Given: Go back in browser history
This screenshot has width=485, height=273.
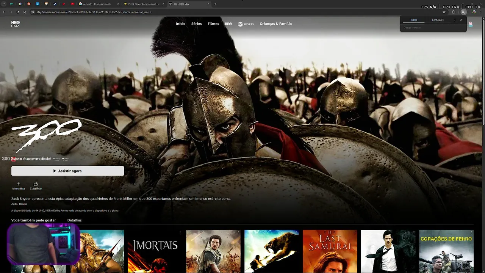Looking at the screenshot, I should point(4,12).
